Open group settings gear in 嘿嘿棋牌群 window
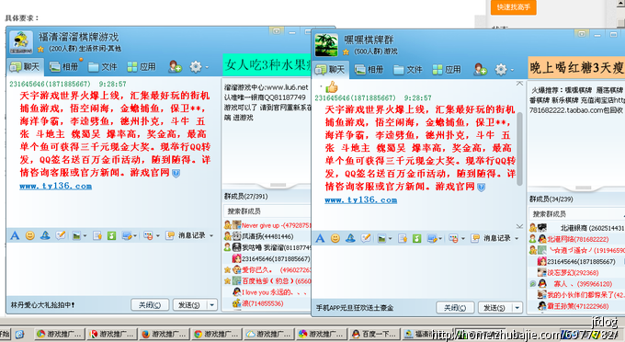Viewport: 625px width, 342px height. (501, 70)
